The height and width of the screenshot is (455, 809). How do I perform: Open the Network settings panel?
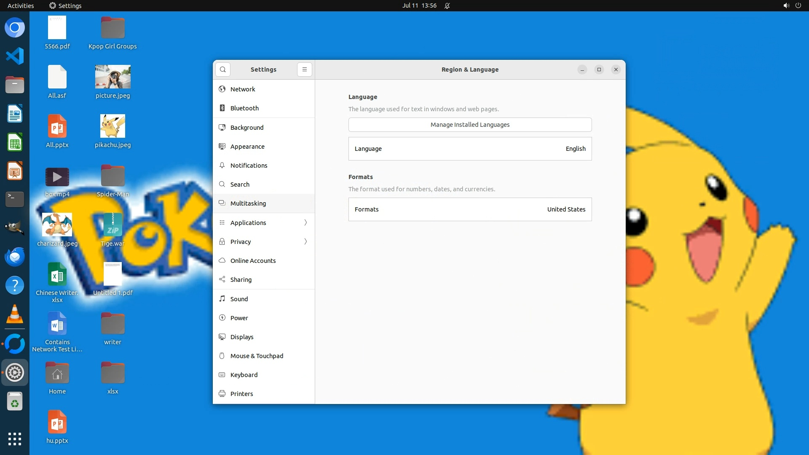point(243,89)
